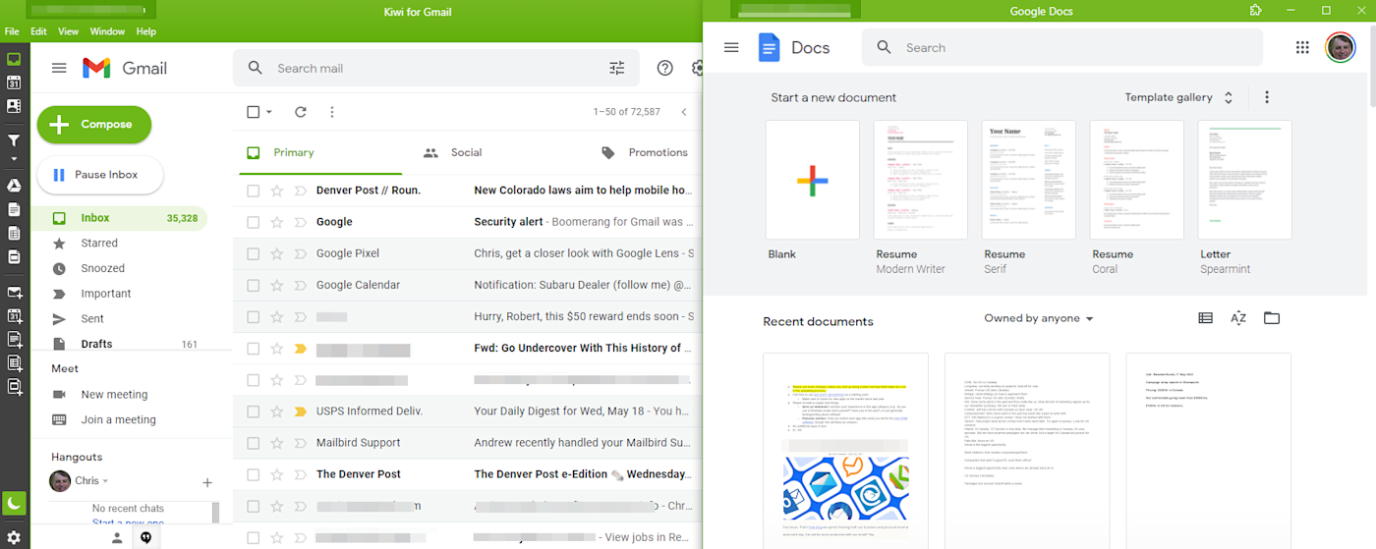
Task: Show Gmail search options sliders icon
Action: click(617, 68)
